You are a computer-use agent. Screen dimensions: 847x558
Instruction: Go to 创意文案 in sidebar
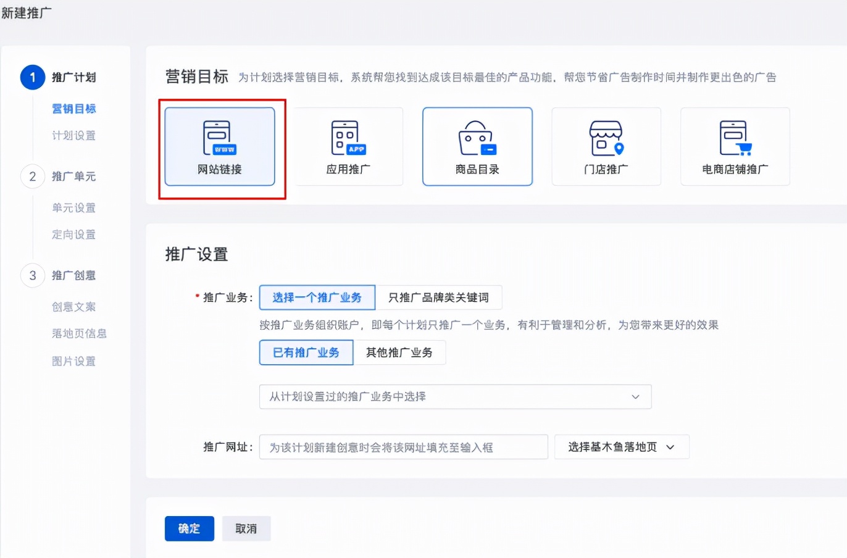(x=74, y=307)
